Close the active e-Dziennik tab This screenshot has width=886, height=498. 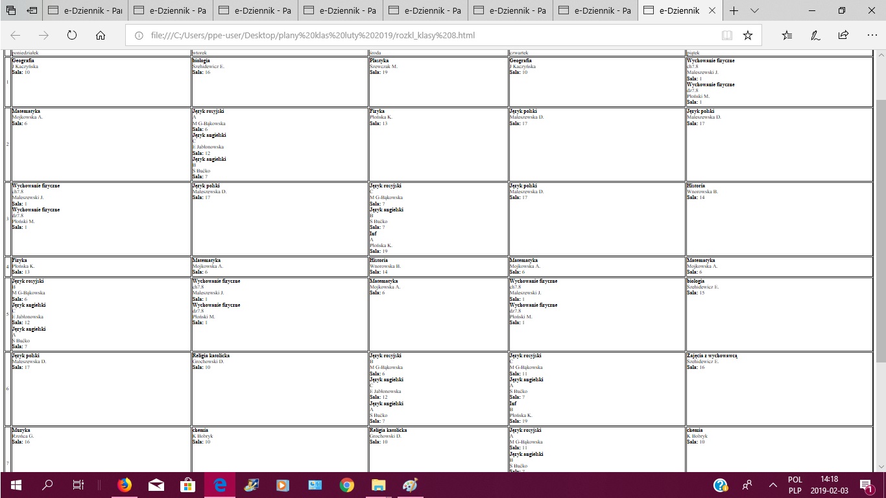[x=713, y=11]
